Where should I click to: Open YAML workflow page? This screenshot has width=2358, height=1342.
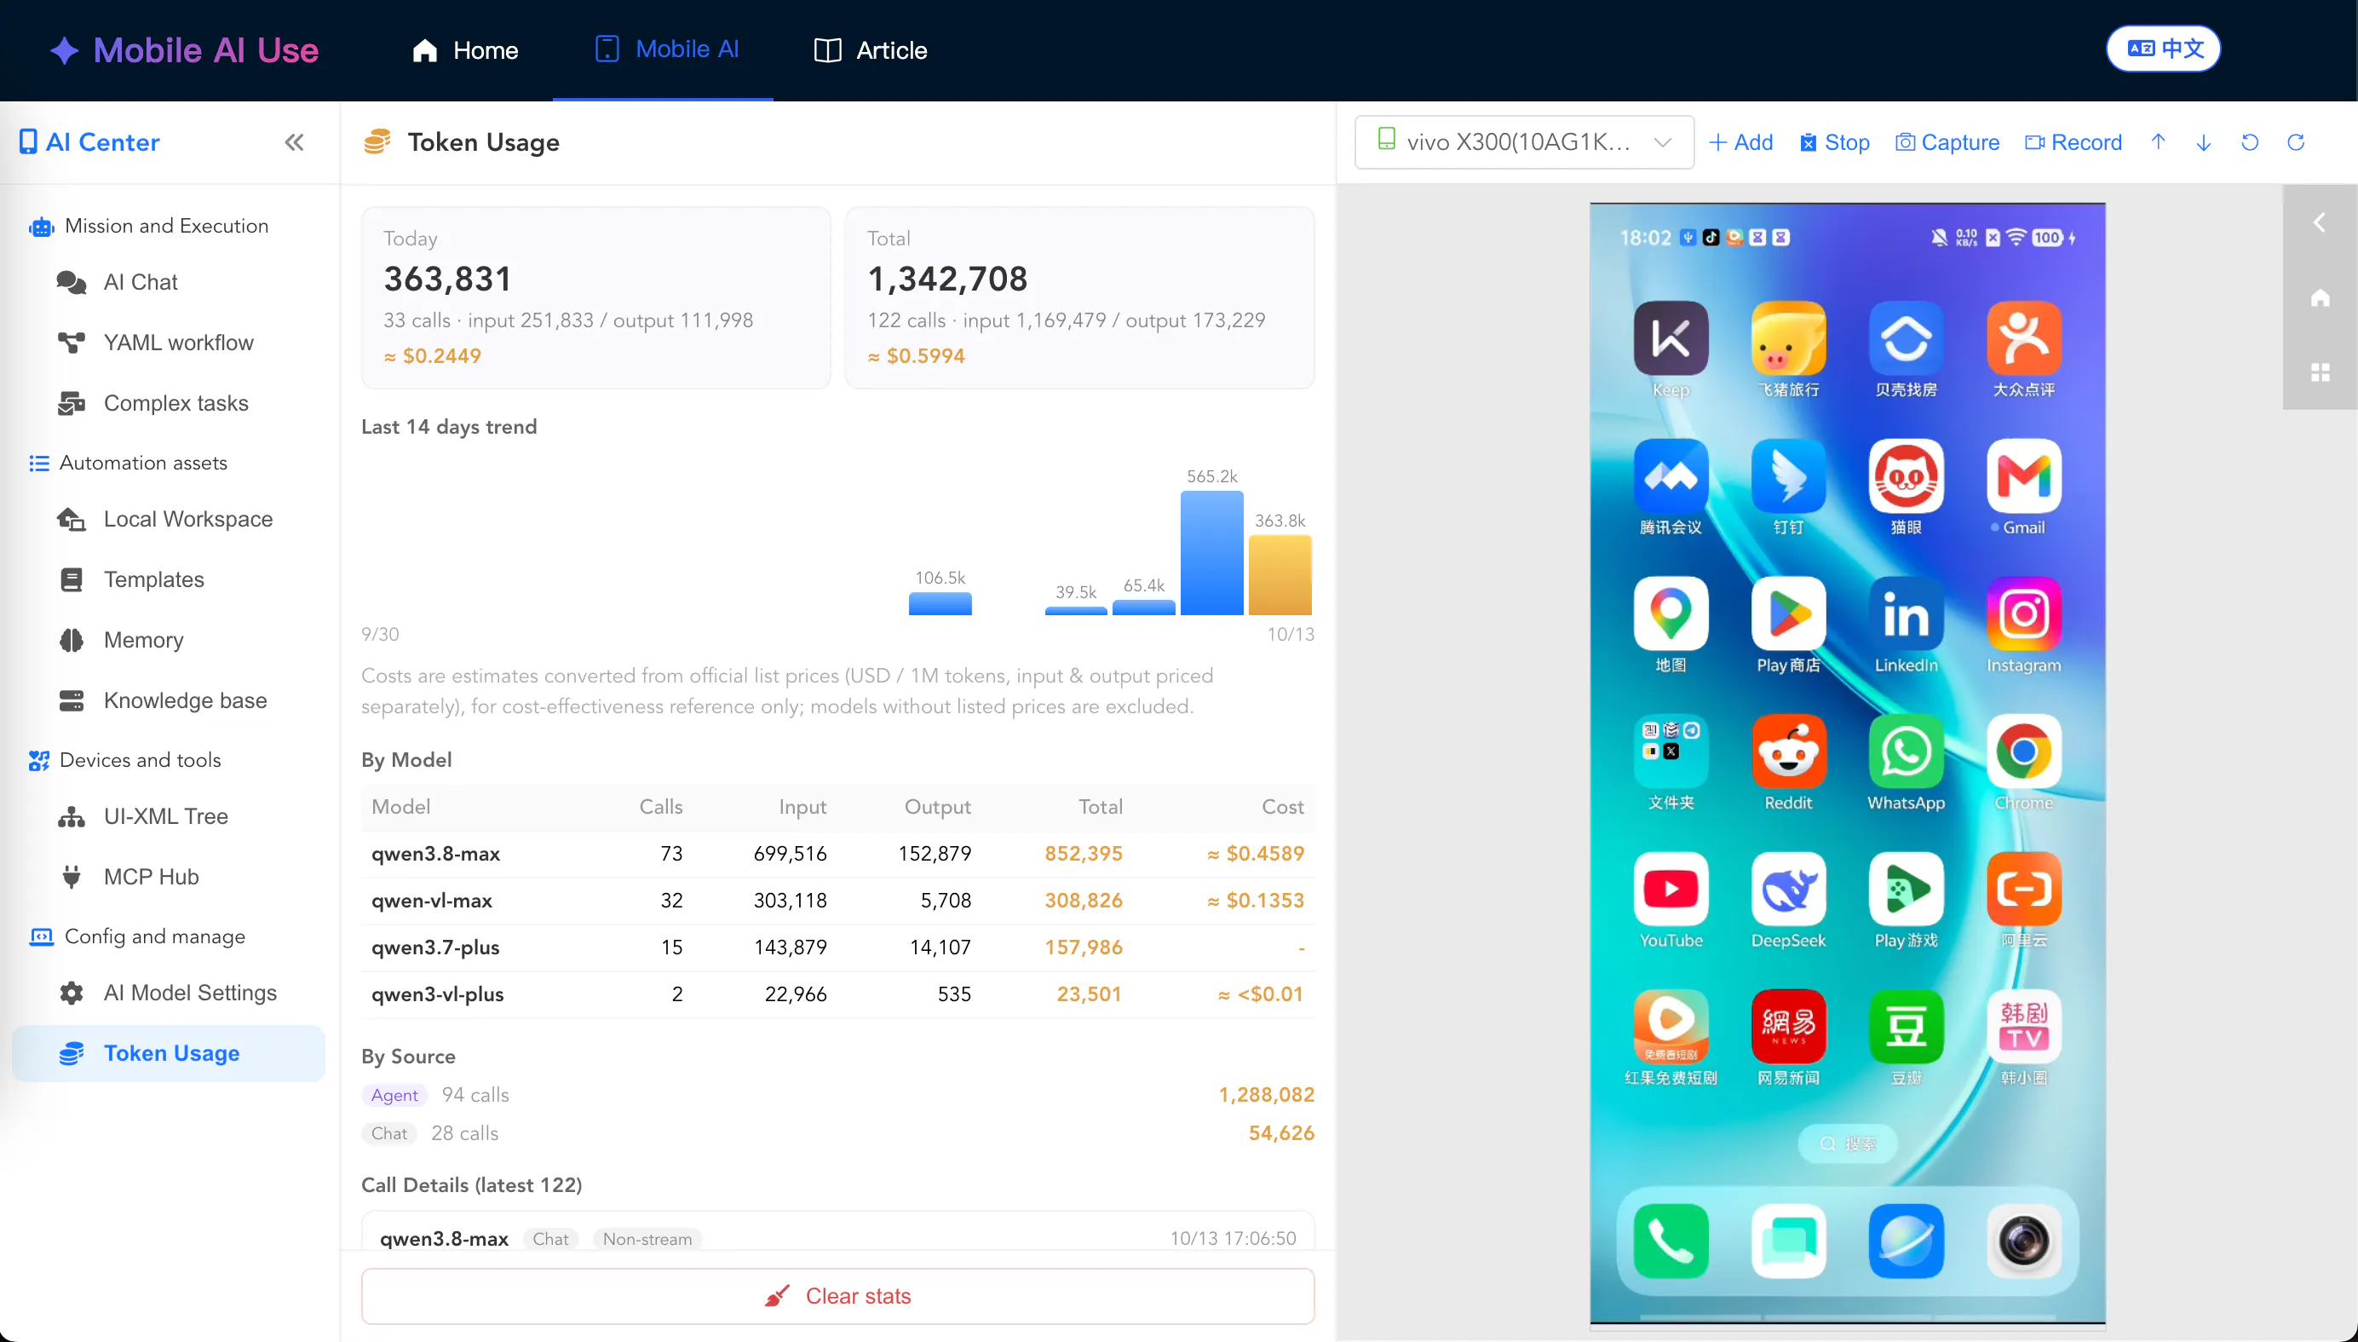pyautogui.click(x=169, y=342)
